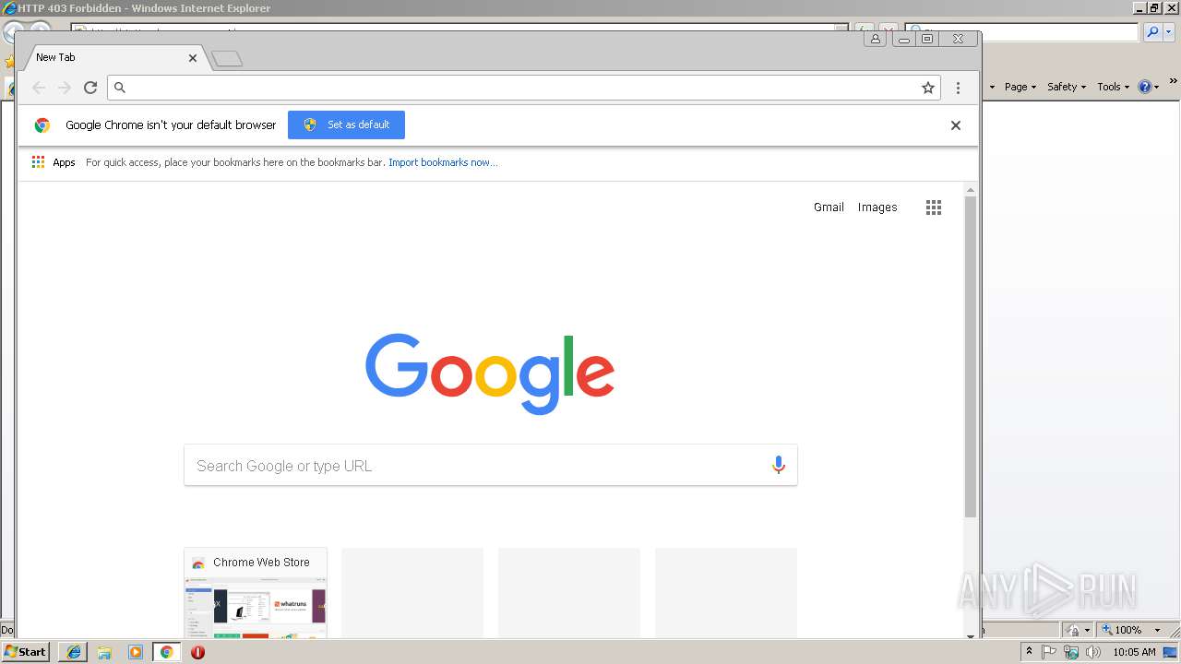The width and height of the screenshot is (1181, 664).
Task: Open the Images link
Action: [x=877, y=207]
